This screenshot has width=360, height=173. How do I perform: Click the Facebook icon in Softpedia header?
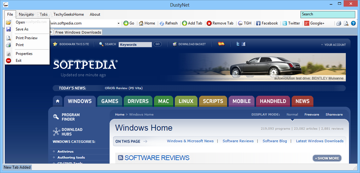tap(243, 44)
